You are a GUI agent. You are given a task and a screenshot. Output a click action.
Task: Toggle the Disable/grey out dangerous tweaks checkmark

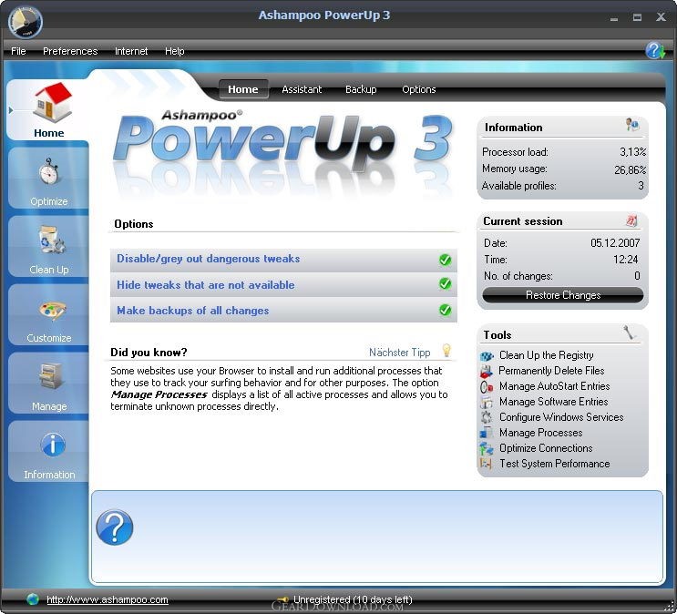click(446, 260)
